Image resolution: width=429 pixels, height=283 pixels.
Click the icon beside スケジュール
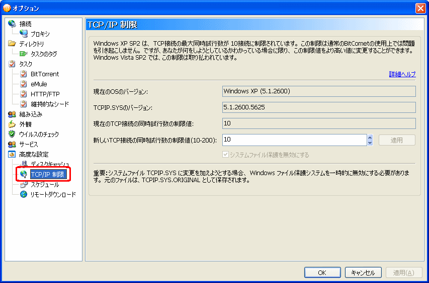tap(24, 185)
